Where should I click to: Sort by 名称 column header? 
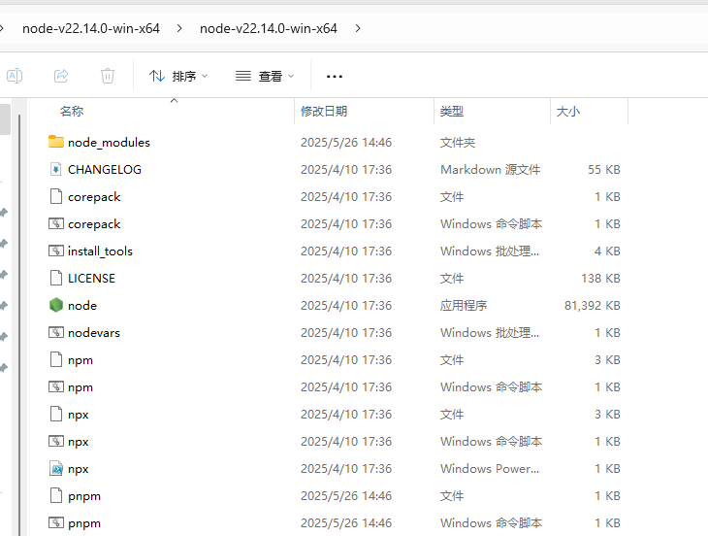point(72,111)
